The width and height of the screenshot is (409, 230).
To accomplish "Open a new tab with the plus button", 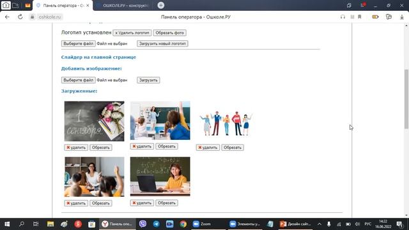I will click(x=160, y=5).
